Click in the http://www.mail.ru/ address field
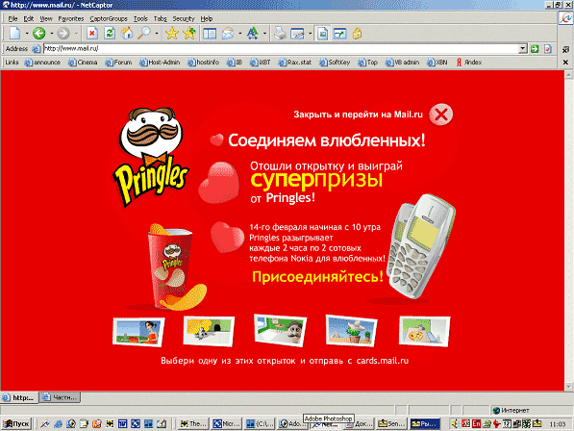574x431 pixels. point(281,49)
